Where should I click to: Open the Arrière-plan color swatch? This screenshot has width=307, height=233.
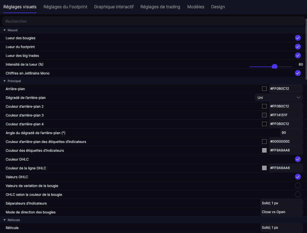click(x=264, y=89)
